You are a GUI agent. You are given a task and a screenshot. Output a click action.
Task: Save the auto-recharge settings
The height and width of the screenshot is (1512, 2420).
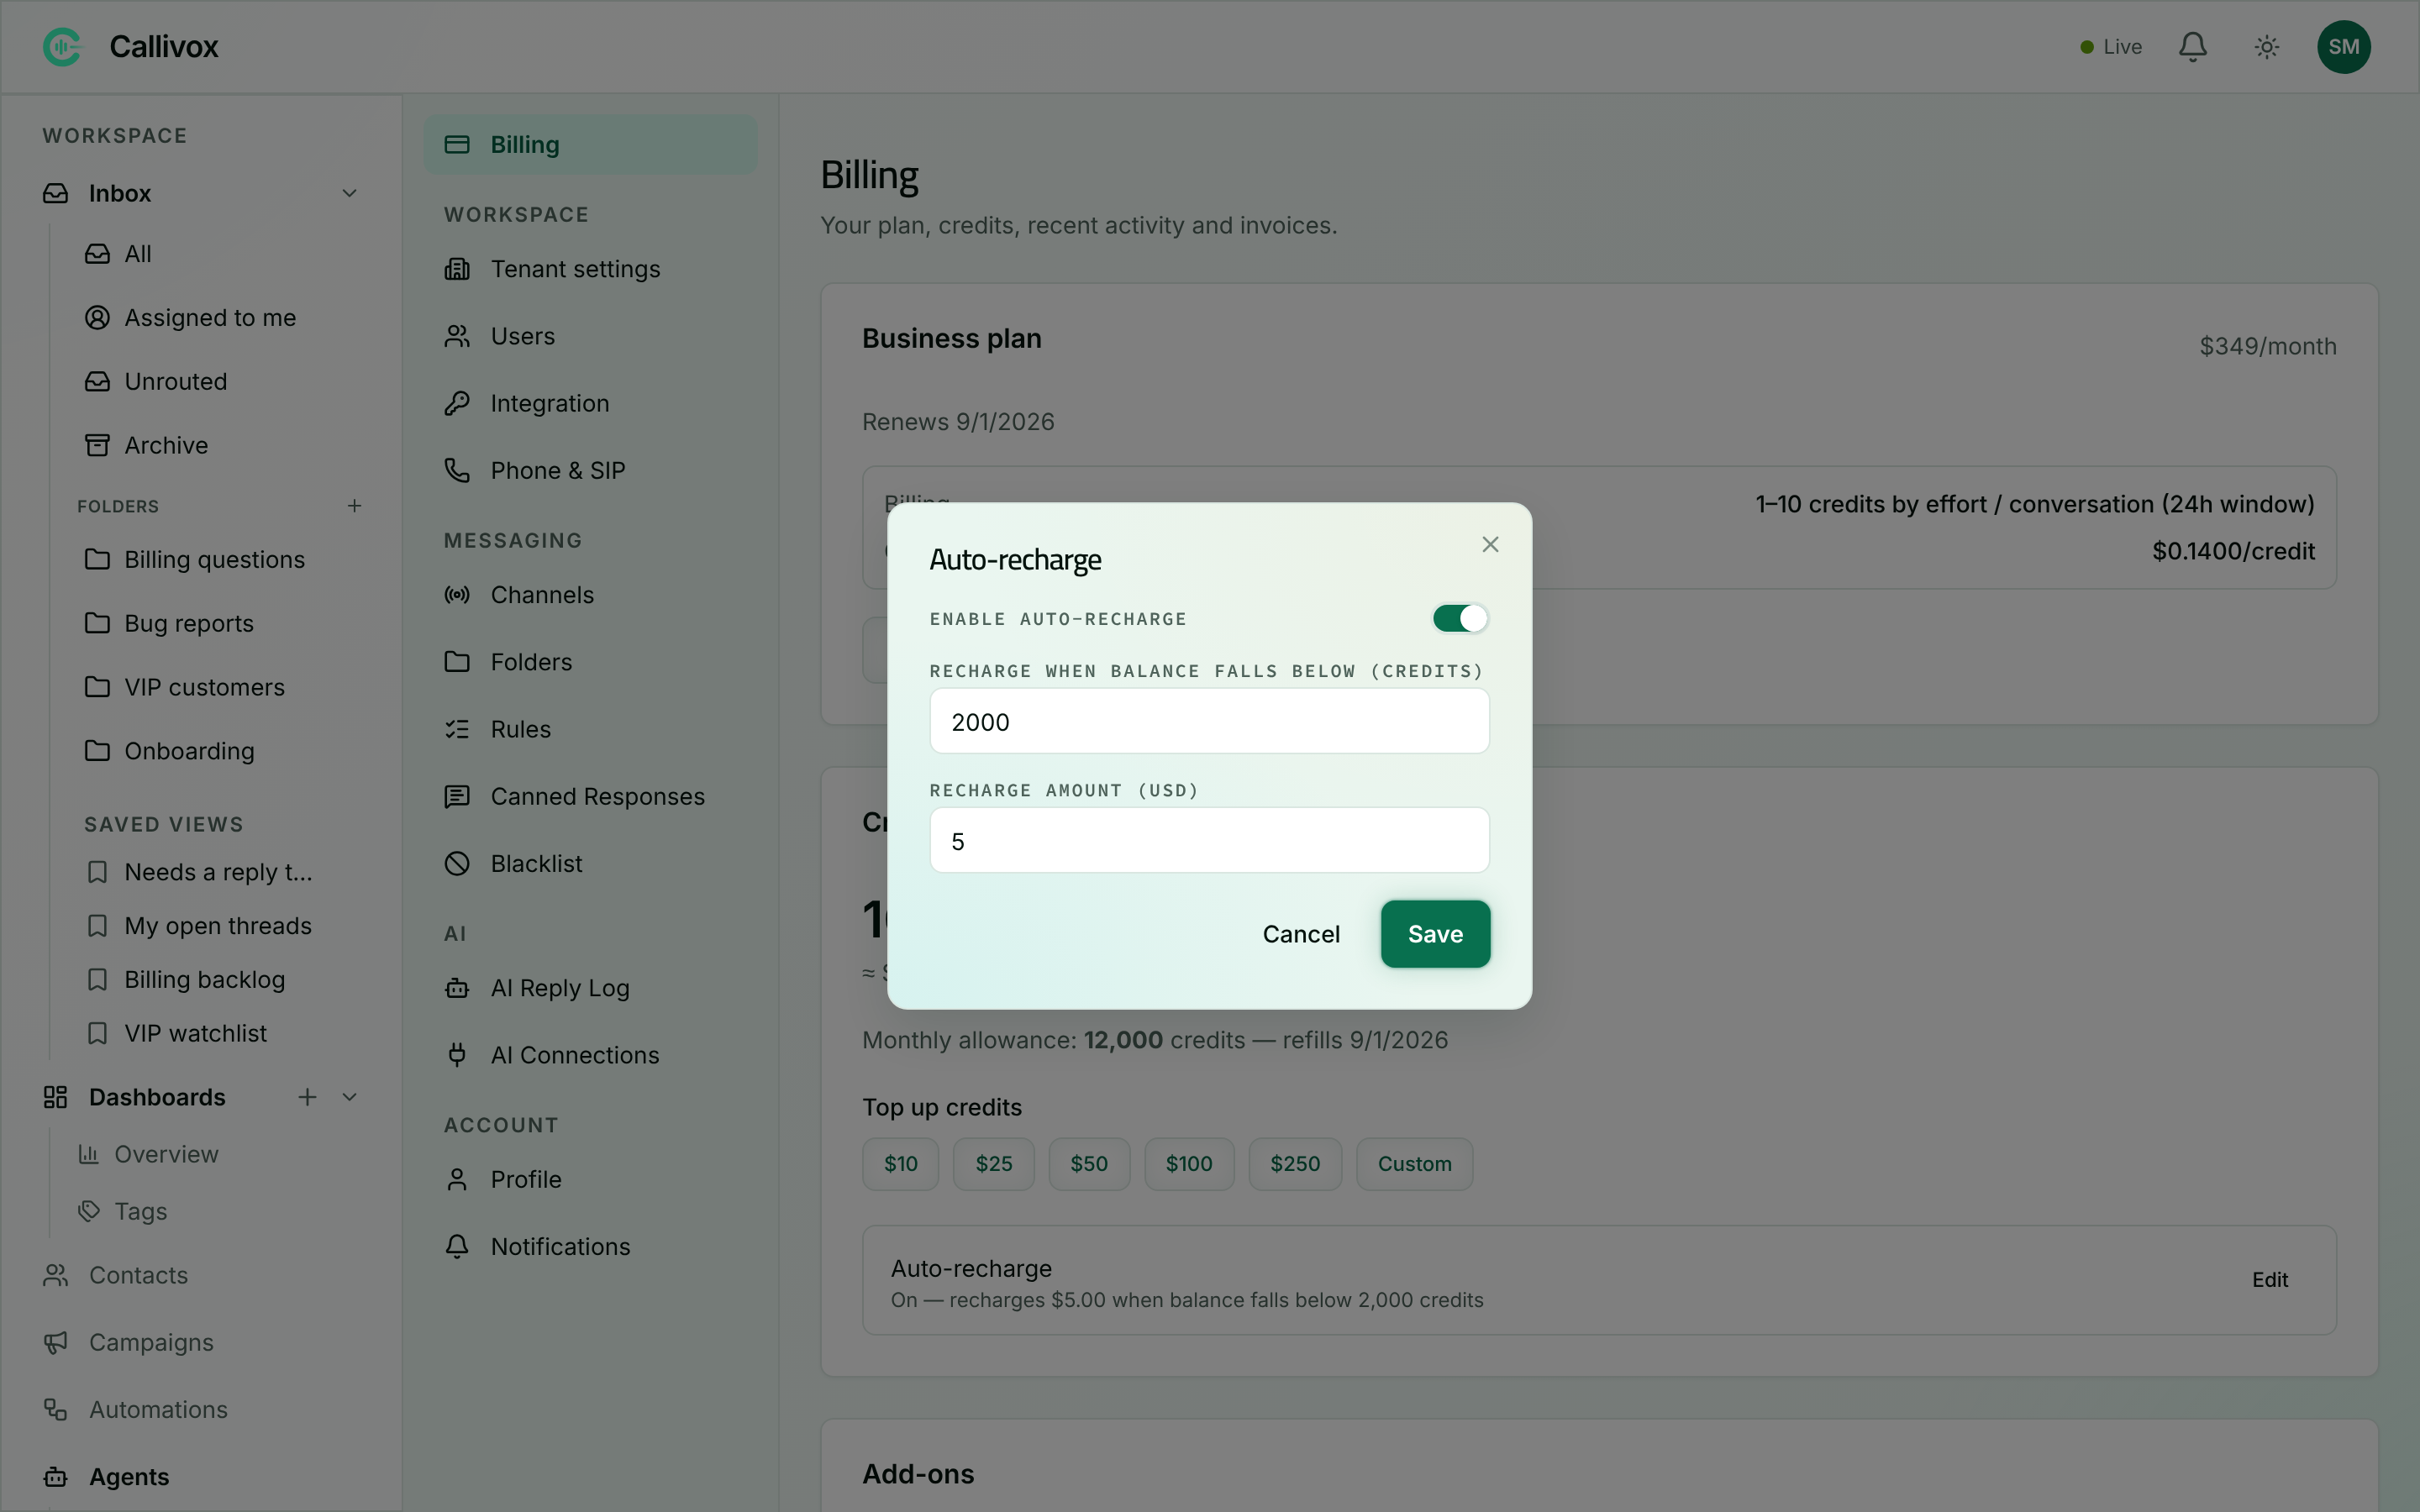coord(1435,934)
